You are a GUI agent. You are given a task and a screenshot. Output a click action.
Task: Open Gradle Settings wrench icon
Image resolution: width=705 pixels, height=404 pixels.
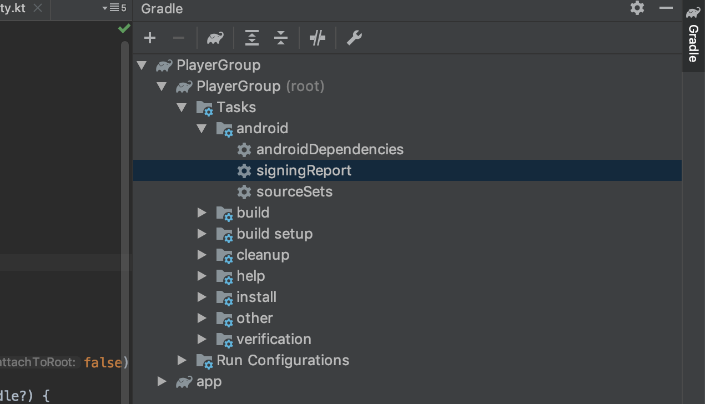[x=354, y=38]
